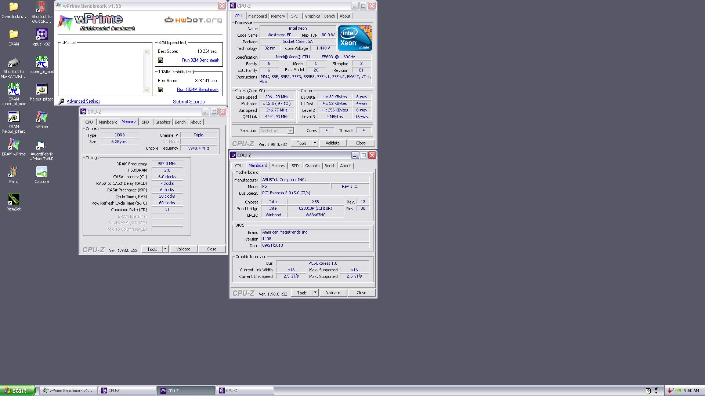Screen dimensions: 705x396
Task: Click Core Speed value 2961.29 MHz
Action: coord(277,97)
